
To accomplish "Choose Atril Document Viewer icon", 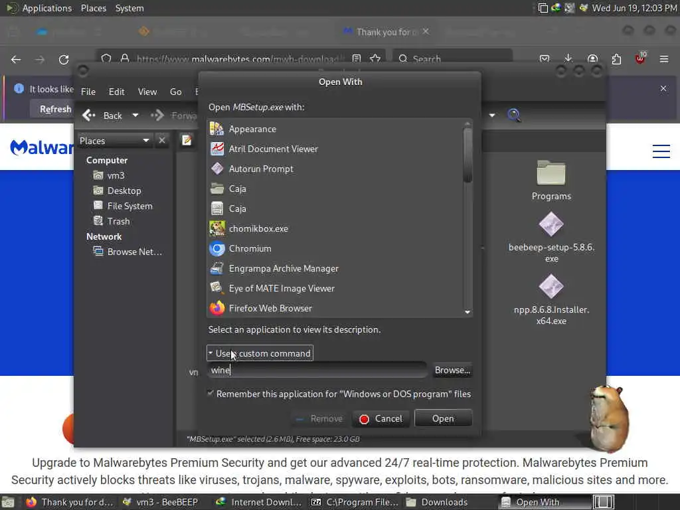I will coord(217,149).
